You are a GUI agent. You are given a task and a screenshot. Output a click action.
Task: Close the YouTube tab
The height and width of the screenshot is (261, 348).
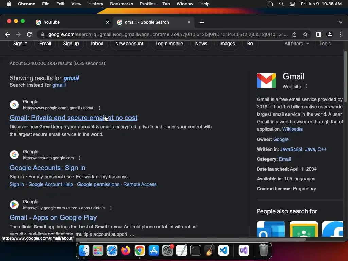click(x=108, y=22)
